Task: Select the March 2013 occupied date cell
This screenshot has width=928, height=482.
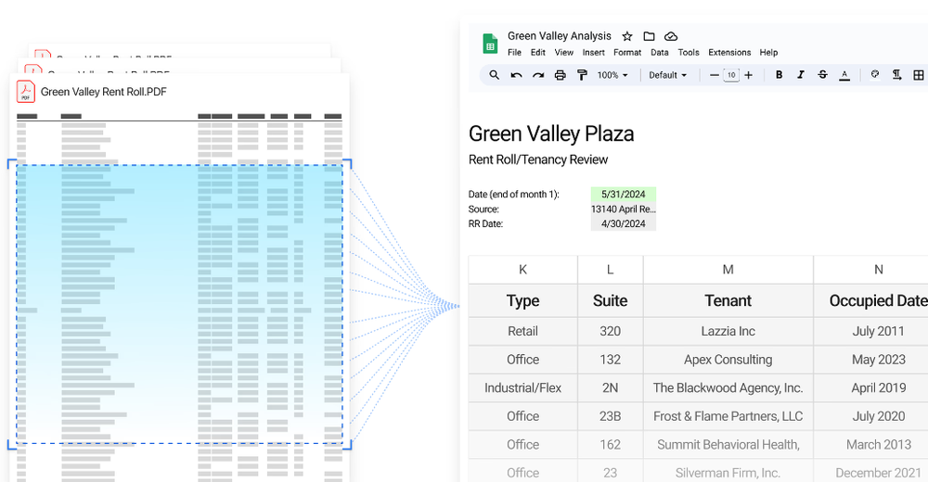Action: [x=871, y=445]
